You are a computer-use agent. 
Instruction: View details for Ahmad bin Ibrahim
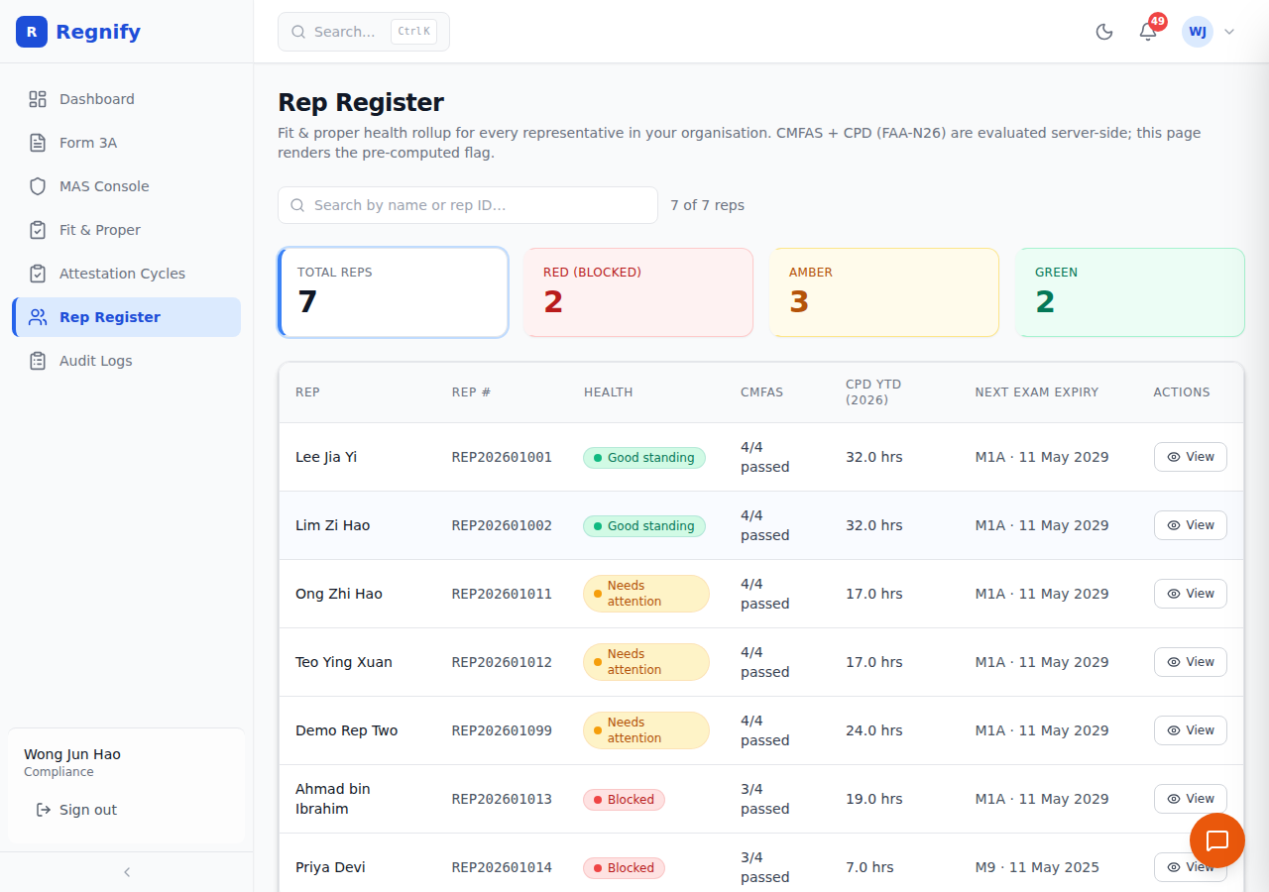tap(1191, 799)
